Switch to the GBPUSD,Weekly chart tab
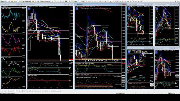Screen dimensions: 180x101 (36, 91)
